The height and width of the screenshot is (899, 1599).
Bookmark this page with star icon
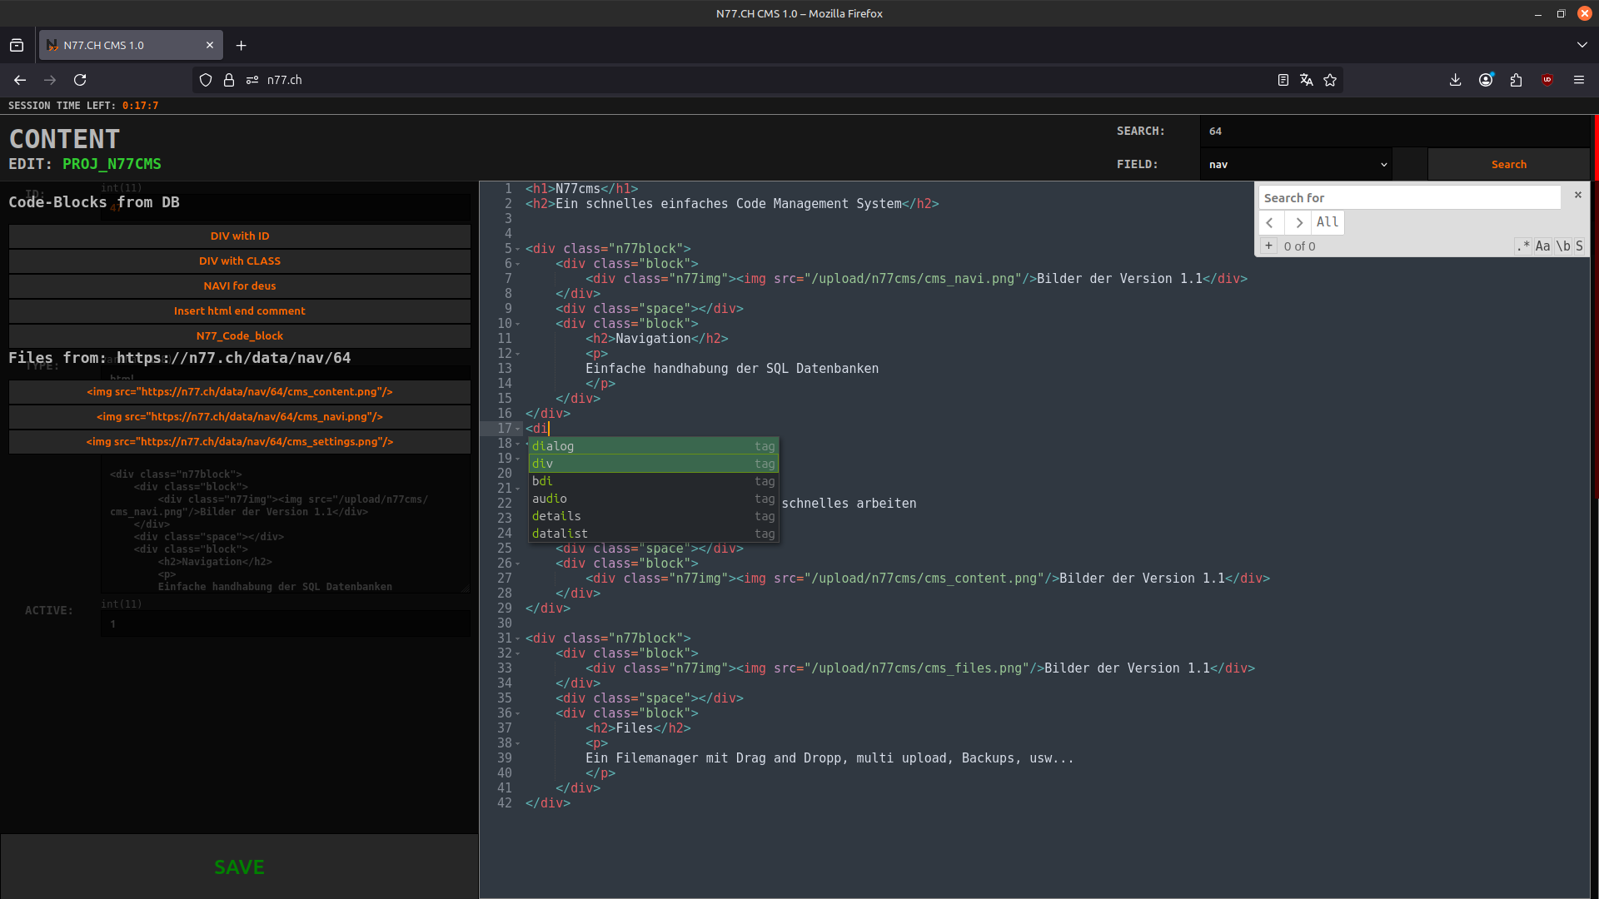(x=1330, y=80)
